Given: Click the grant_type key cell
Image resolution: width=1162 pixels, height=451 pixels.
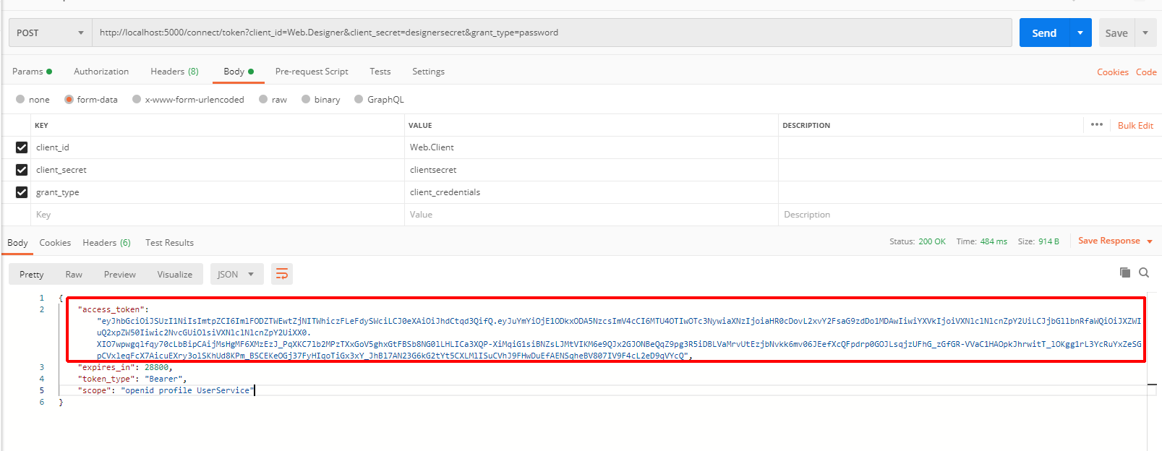Looking at the screenshot, I should tap(217, 192).
